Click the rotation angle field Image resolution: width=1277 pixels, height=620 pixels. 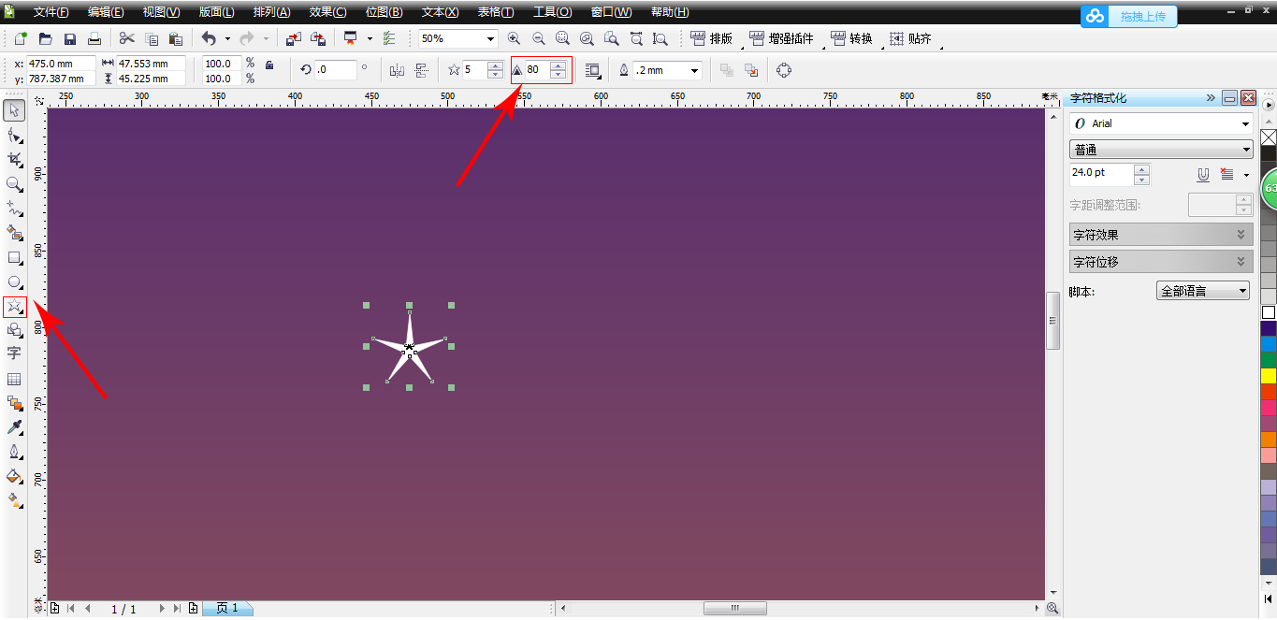click(335, 70)
